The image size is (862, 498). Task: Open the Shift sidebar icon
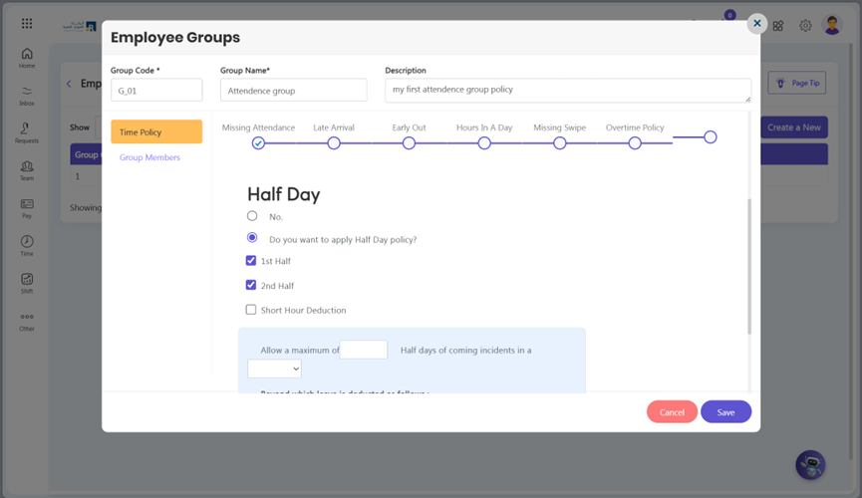[x=27, y=283]
